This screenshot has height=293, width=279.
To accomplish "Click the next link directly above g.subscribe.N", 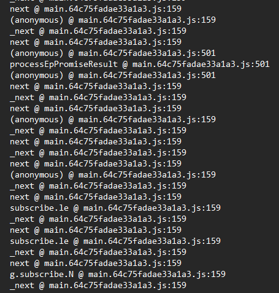I will (x=113, y=264).
